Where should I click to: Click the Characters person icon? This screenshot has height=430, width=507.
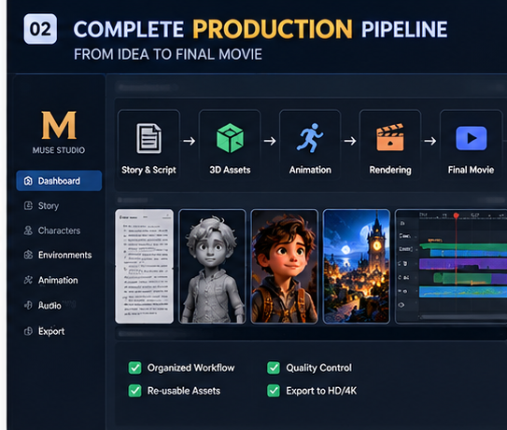click(x=28, y=230)
